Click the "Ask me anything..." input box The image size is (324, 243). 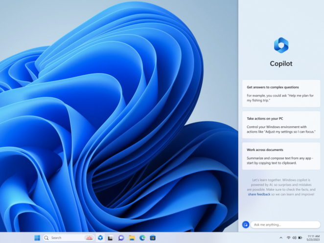click(285, 224)
